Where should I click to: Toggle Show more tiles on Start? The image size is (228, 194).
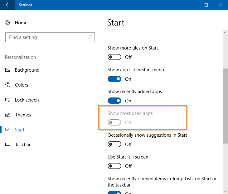point(114,57)
